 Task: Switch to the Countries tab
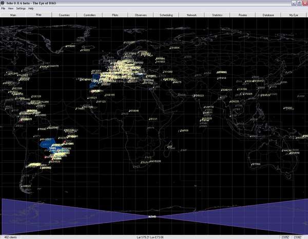pyautogui.click(x=64, y=15)
